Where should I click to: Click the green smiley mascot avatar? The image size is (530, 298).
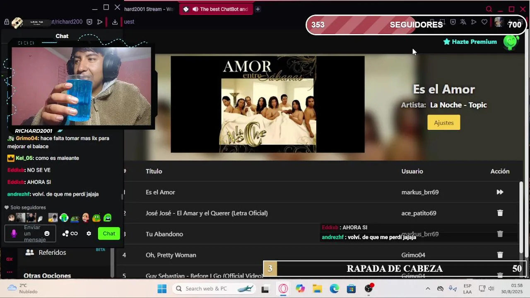[x=511, y=42]
